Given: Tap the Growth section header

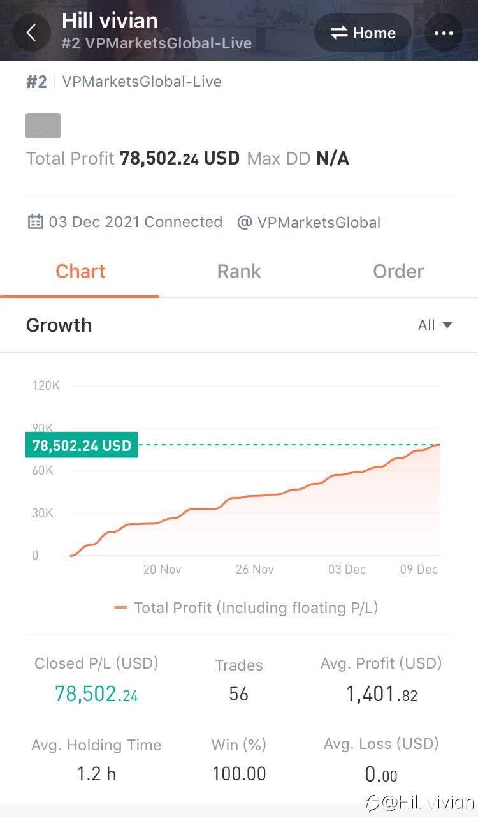Looking at the screenshot, I should [59, 325].
